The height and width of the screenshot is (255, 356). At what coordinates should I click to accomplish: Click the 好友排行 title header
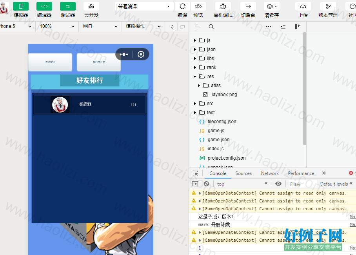tap(90, 80)
